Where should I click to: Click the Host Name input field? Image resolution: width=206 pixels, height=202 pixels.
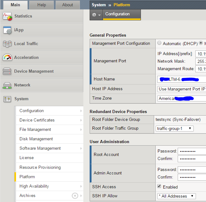pos(182,79)
